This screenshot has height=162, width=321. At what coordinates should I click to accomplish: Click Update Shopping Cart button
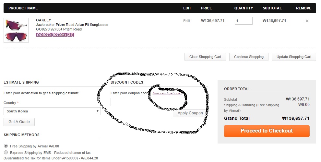[294, 57]
